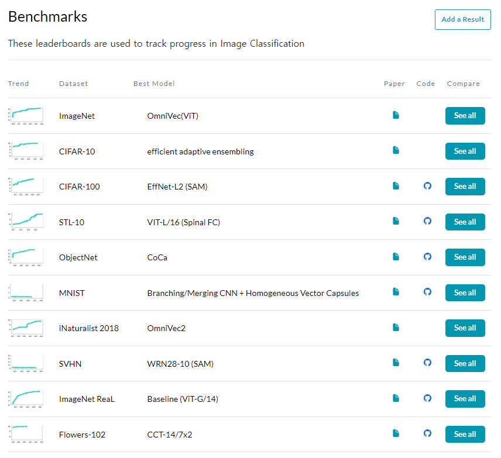Click See all for the MNIST row
Image resolution: width=501 pixels, height=458 pixels.
click(465, 292)
